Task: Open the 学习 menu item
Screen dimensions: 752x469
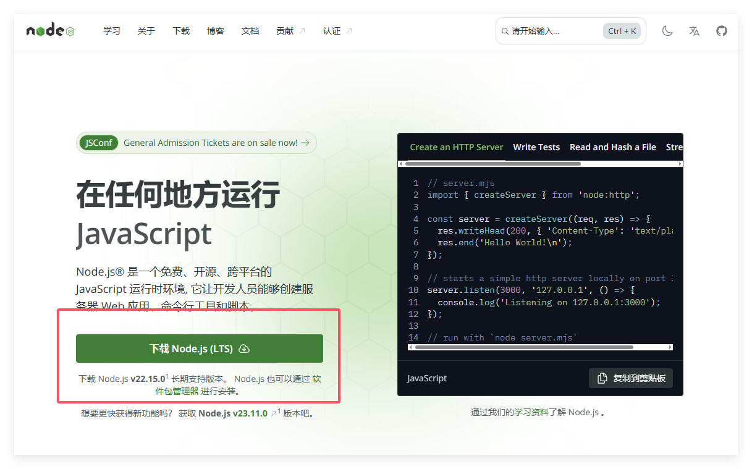Action: (112, 31)
